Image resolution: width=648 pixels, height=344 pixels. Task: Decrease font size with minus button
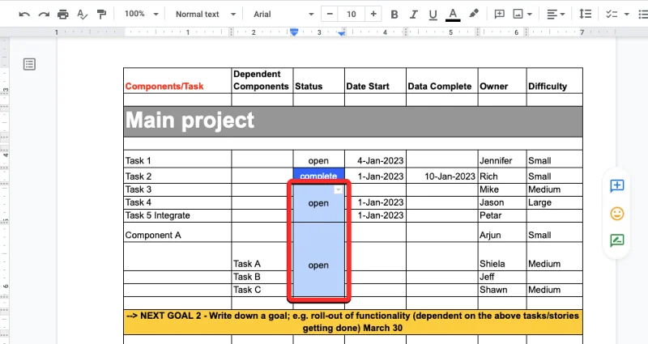pos(330,15)
